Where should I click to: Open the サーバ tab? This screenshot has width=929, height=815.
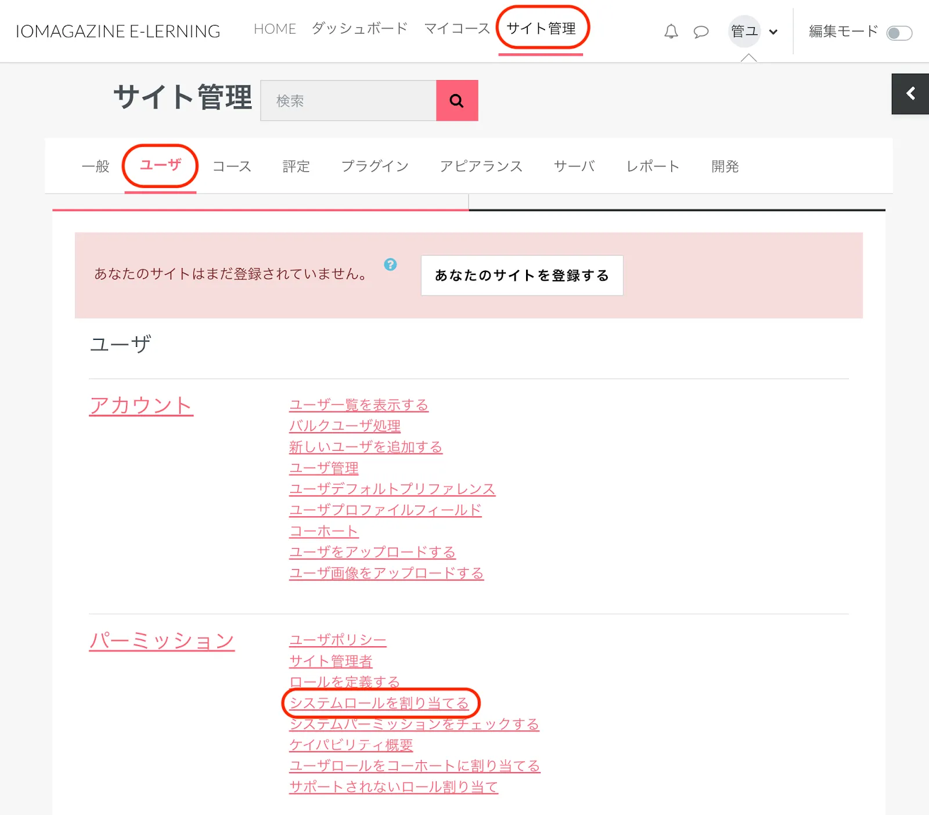point(574,166)
